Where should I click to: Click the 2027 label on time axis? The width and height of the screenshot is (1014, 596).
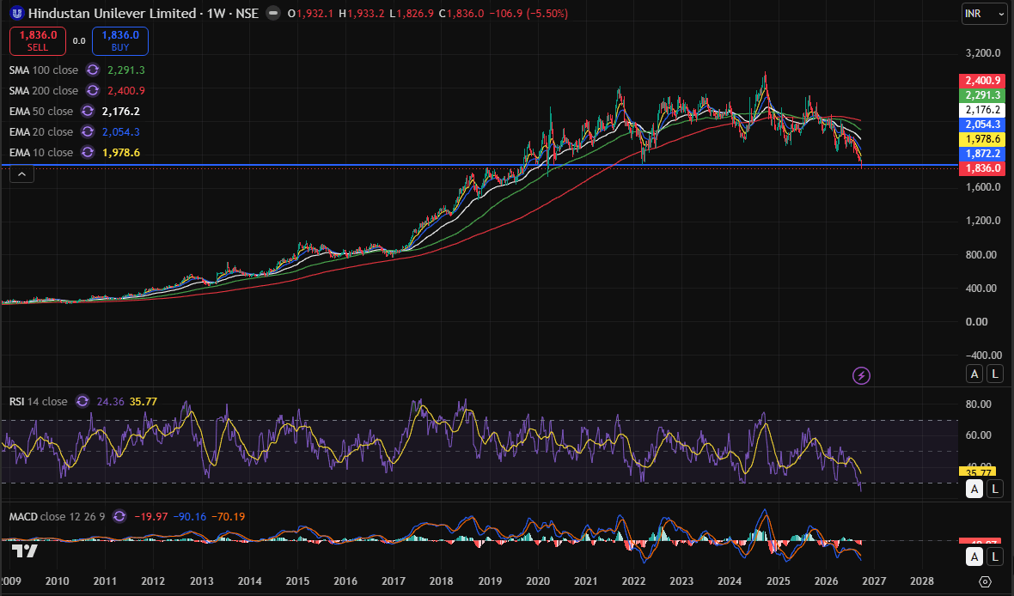[x=874, y=581]
